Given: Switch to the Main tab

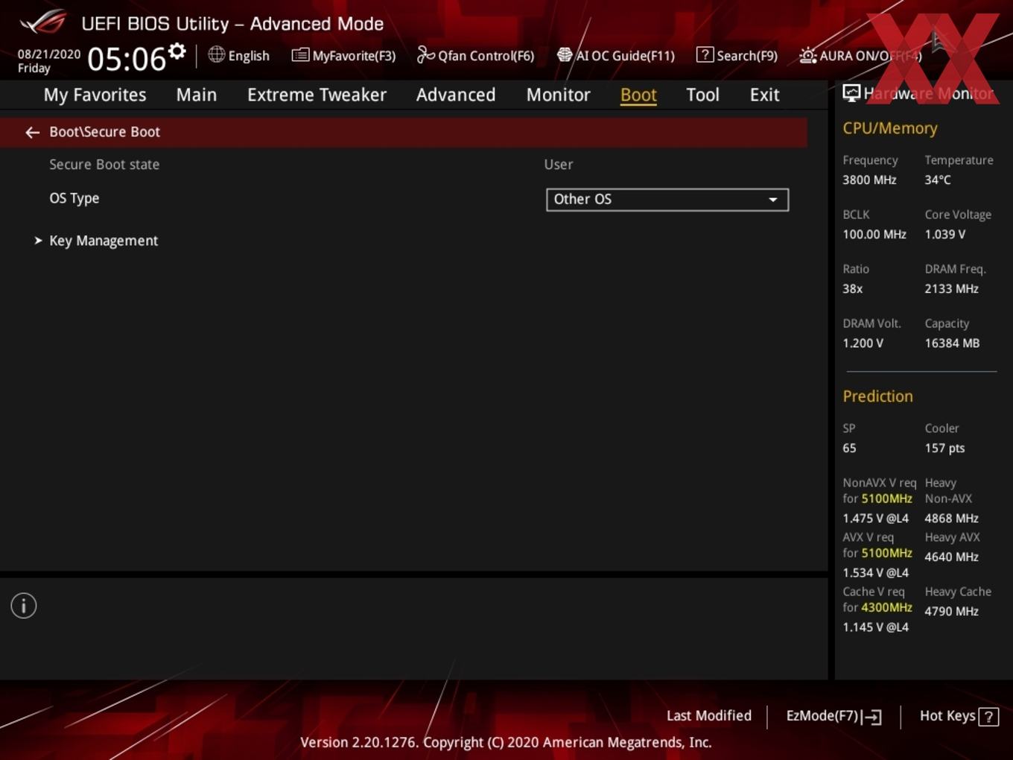Looking at the screenshot, I should 197,95.
